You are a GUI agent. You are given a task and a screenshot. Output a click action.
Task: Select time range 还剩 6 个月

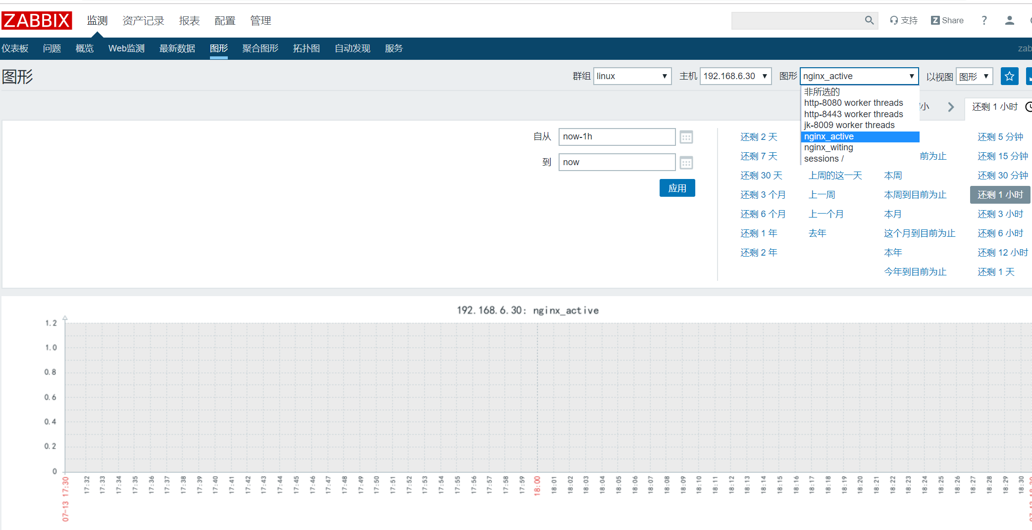763,214
